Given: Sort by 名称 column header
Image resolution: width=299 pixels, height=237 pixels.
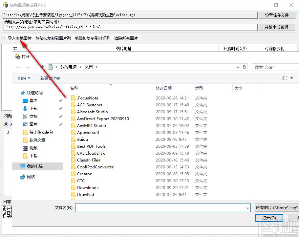Looking at the screenshot, I should coord(74,88).
